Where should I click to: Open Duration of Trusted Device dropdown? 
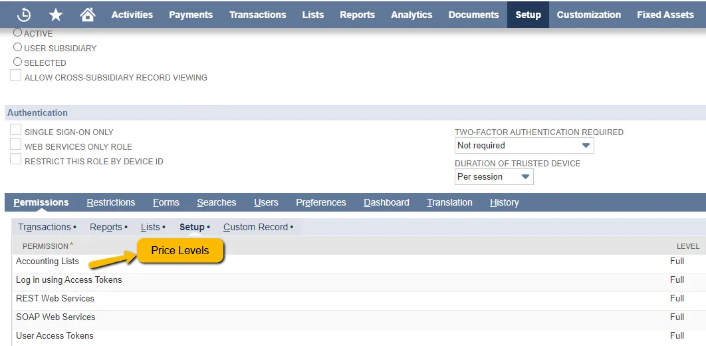point(494,176)
